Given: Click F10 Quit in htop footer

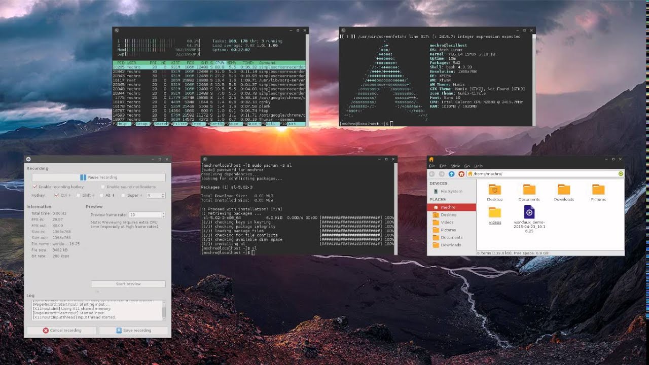Looking at the screenshot, I should [293, 124].
